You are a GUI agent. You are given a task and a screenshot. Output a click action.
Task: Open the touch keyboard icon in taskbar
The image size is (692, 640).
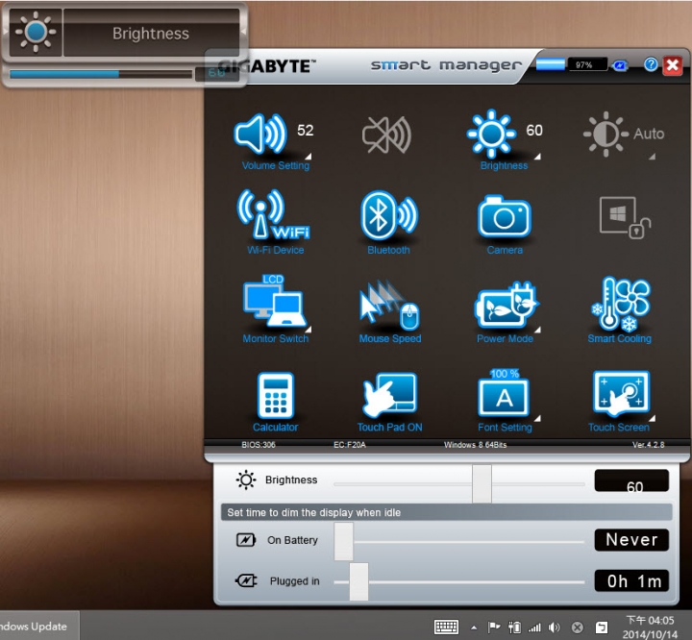coord(446,627)
